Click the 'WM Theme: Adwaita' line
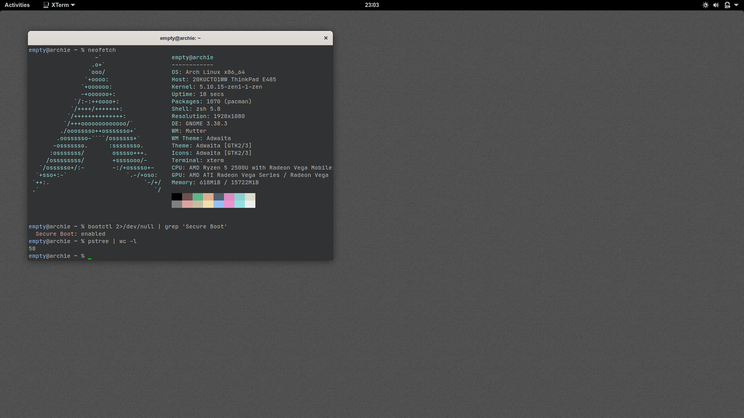 tap(201, 138)
